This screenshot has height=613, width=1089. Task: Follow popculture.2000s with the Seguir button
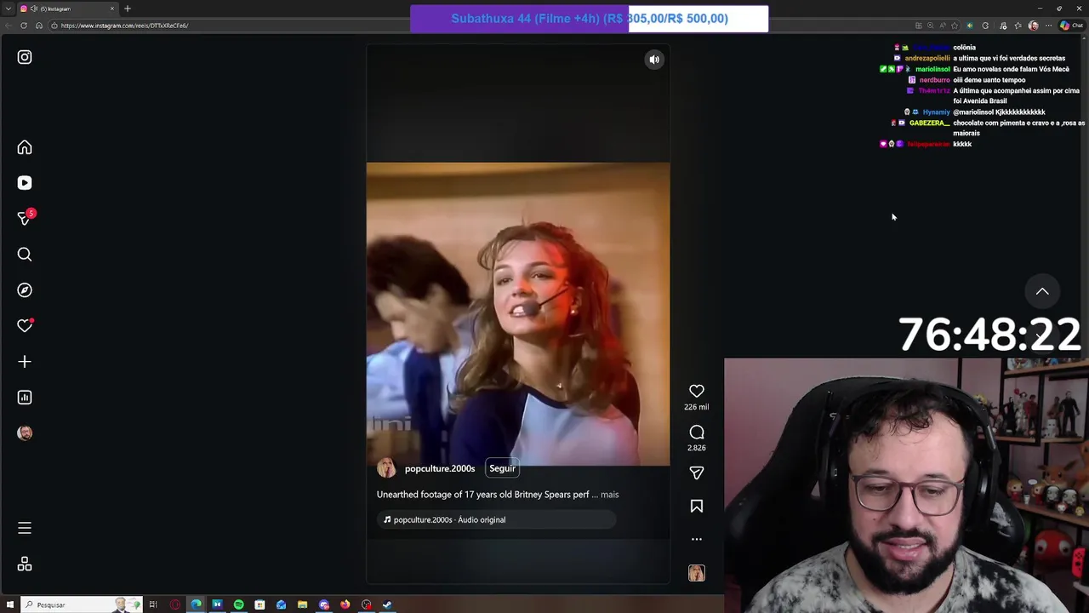pos(502,468)
